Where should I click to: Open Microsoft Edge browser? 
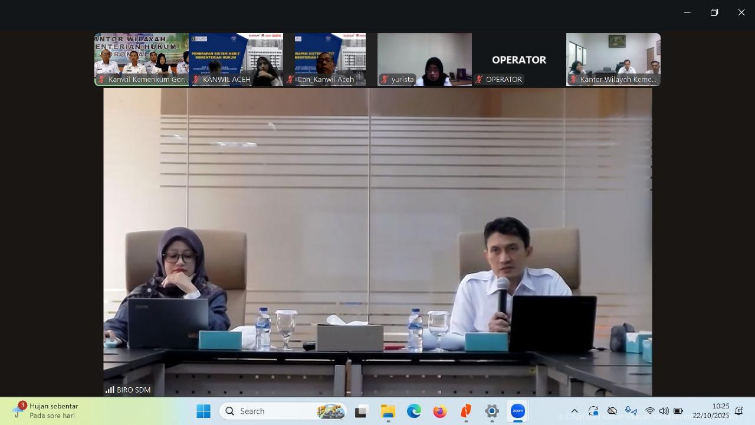pos(413,411)
